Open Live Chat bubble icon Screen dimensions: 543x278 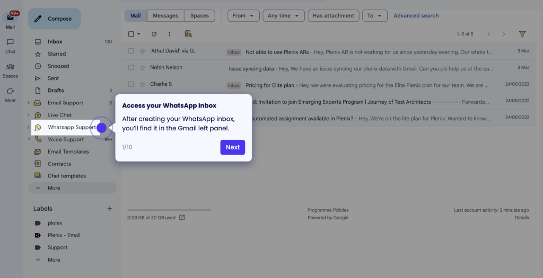[x=38, y=115]
